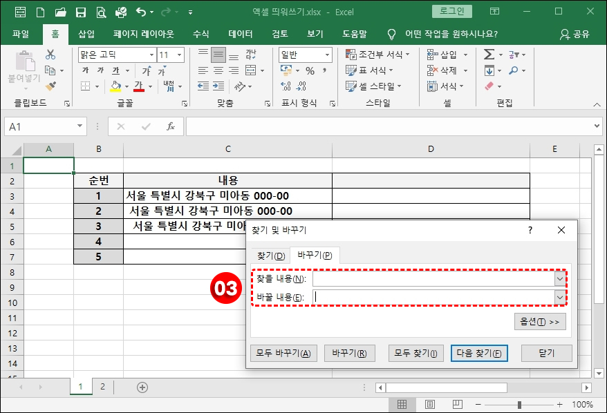Click the align right icon

pyautogui.click(x=234, y=70)
